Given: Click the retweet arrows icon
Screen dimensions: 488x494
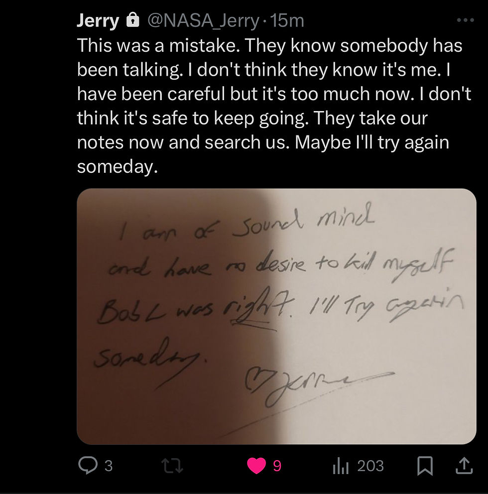Looking at the screenshot, I should pos(172,466).
